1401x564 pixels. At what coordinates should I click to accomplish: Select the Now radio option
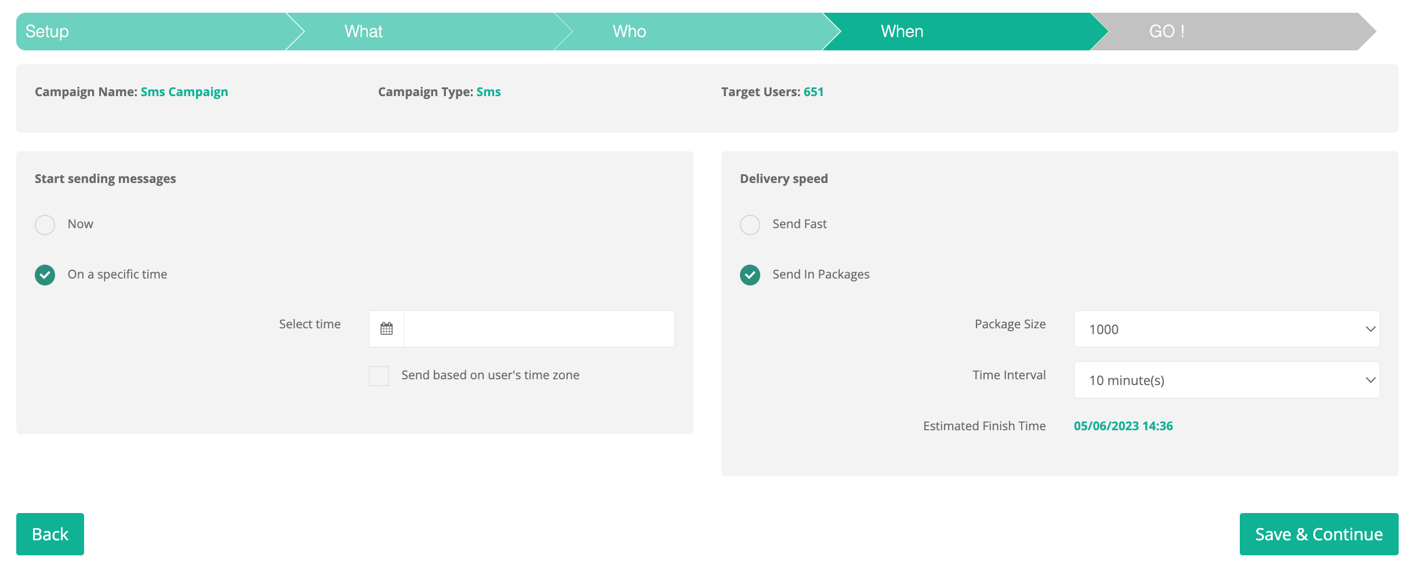(x=45, y=225)
